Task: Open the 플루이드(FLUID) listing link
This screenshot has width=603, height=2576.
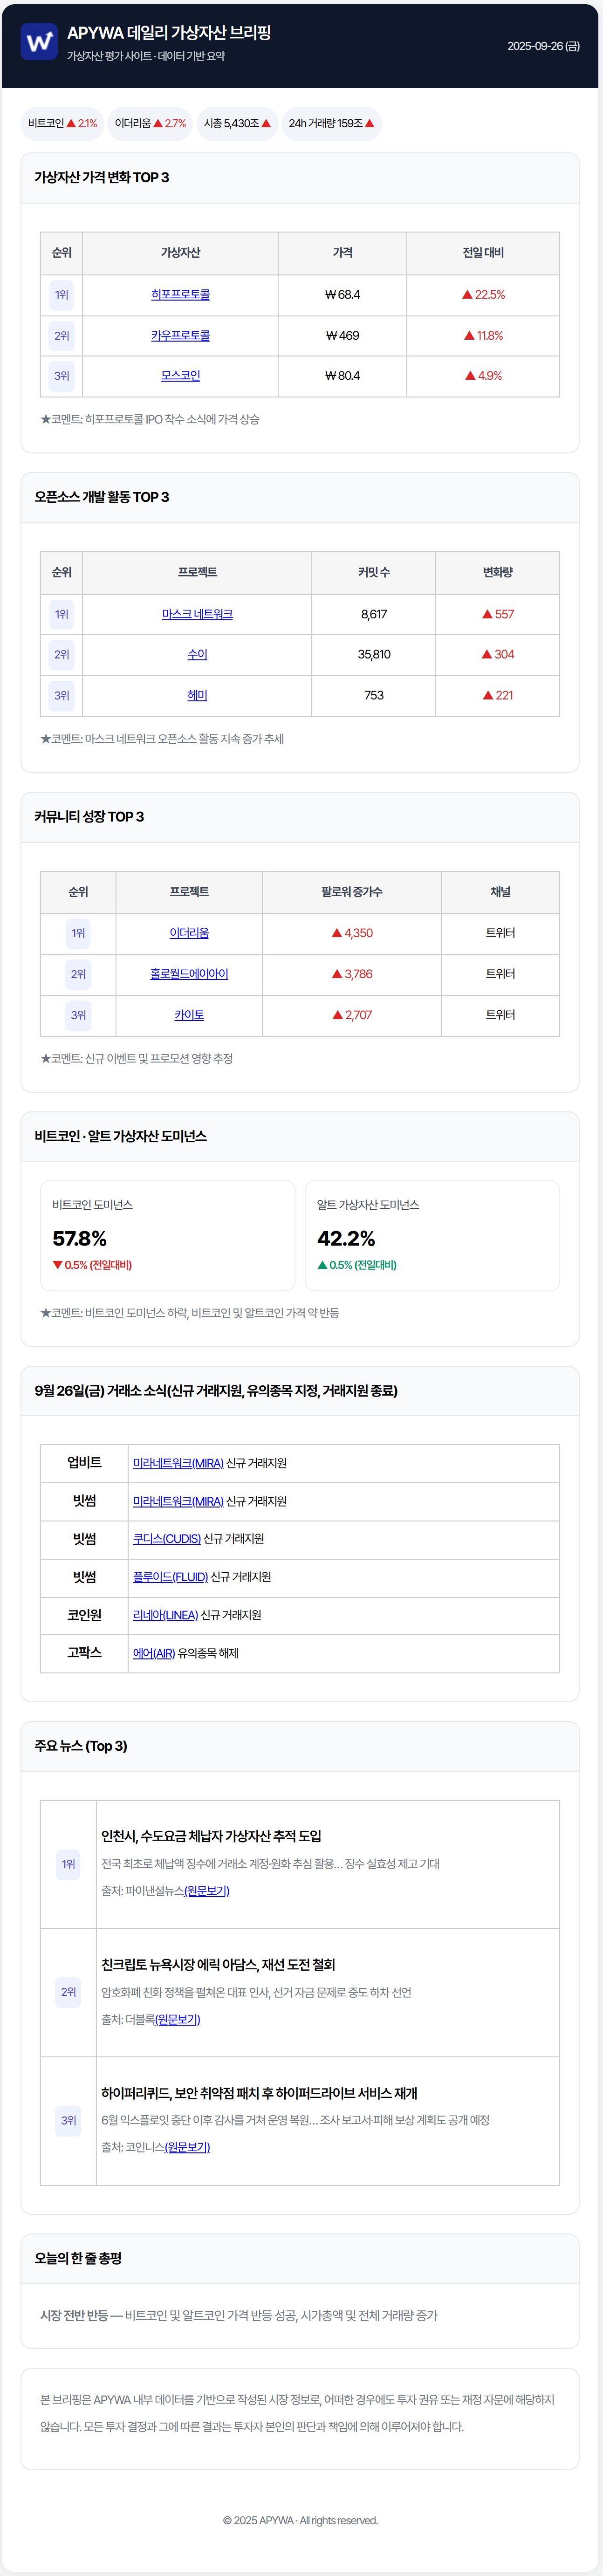Action: click(170, 1577)
